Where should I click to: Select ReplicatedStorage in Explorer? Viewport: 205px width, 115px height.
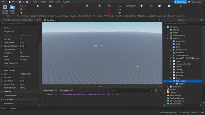click(x=177, y=98)
